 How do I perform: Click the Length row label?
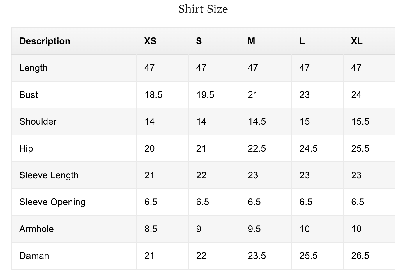(33, 68)
